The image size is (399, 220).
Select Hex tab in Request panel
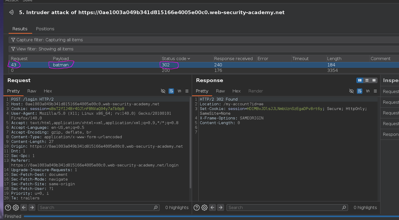click(48, 91)
